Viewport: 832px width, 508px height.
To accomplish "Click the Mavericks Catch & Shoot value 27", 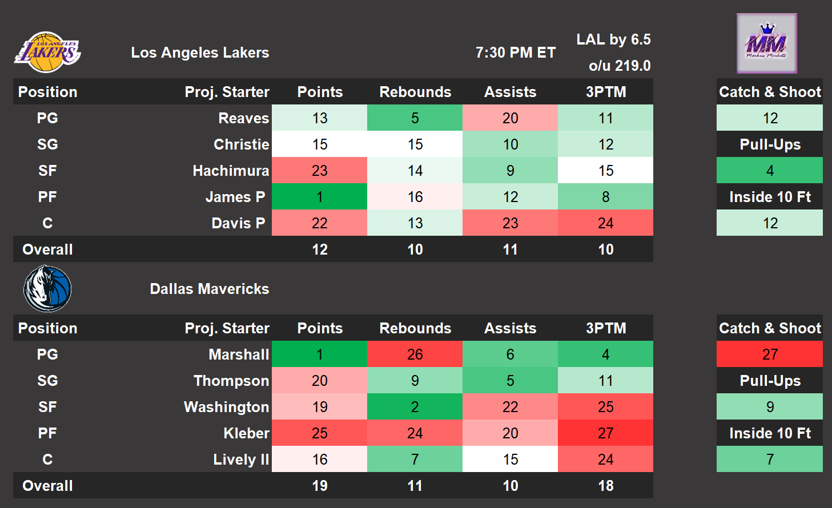I will coord(770,354).
